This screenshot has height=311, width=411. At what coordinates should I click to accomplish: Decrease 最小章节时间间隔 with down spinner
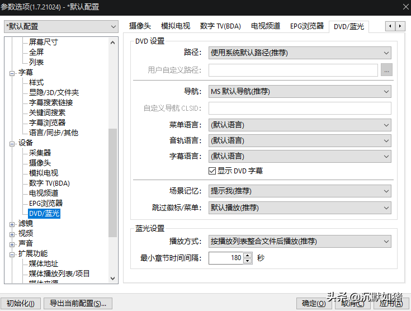pyautogui.click(x=248, y=261)
